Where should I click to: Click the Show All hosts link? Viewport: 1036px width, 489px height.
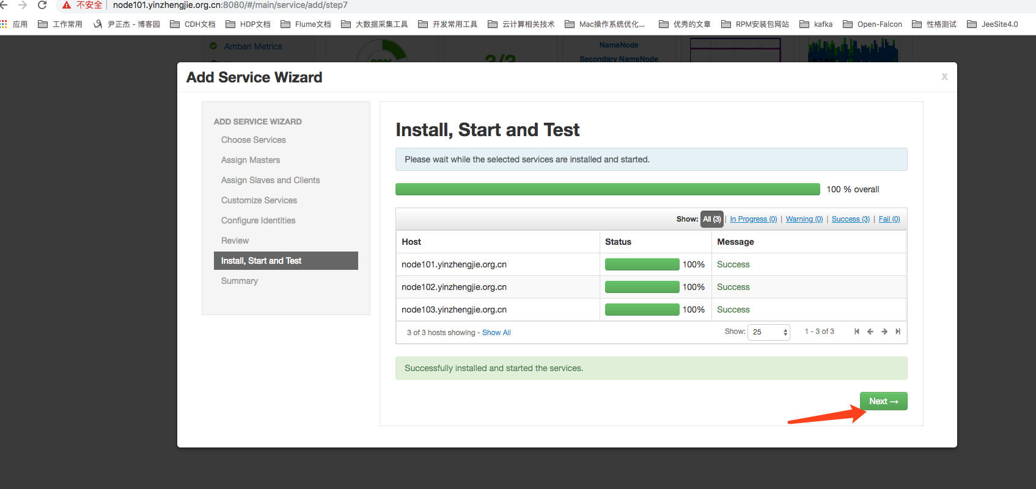click(496, 333)
